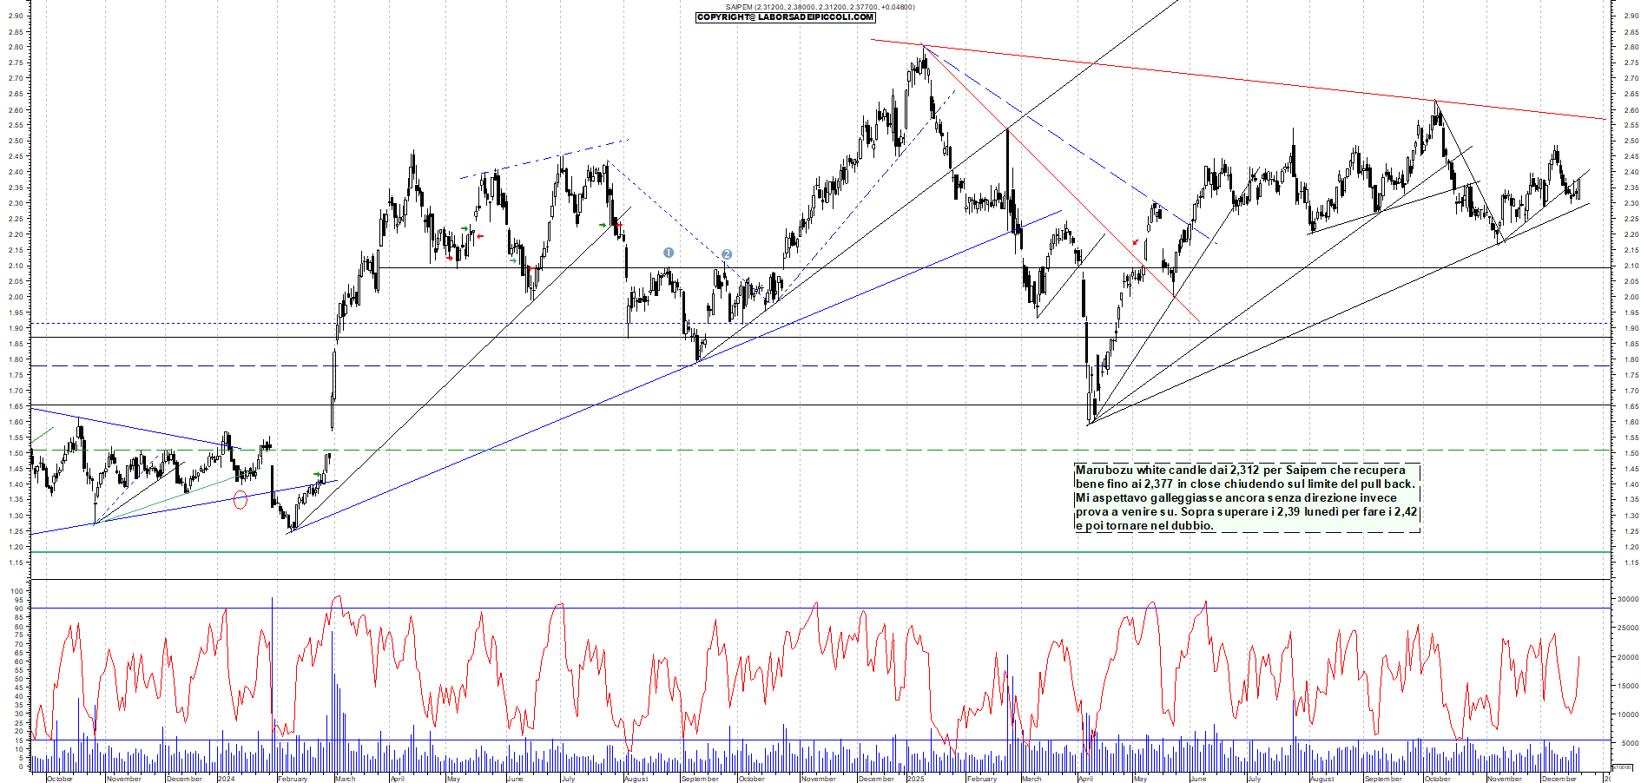The width and height of the screenshot is (1641, 783).
Task: Open the laborsadeipiccoli.com copyright label
Action: click(x=785, y=17)
